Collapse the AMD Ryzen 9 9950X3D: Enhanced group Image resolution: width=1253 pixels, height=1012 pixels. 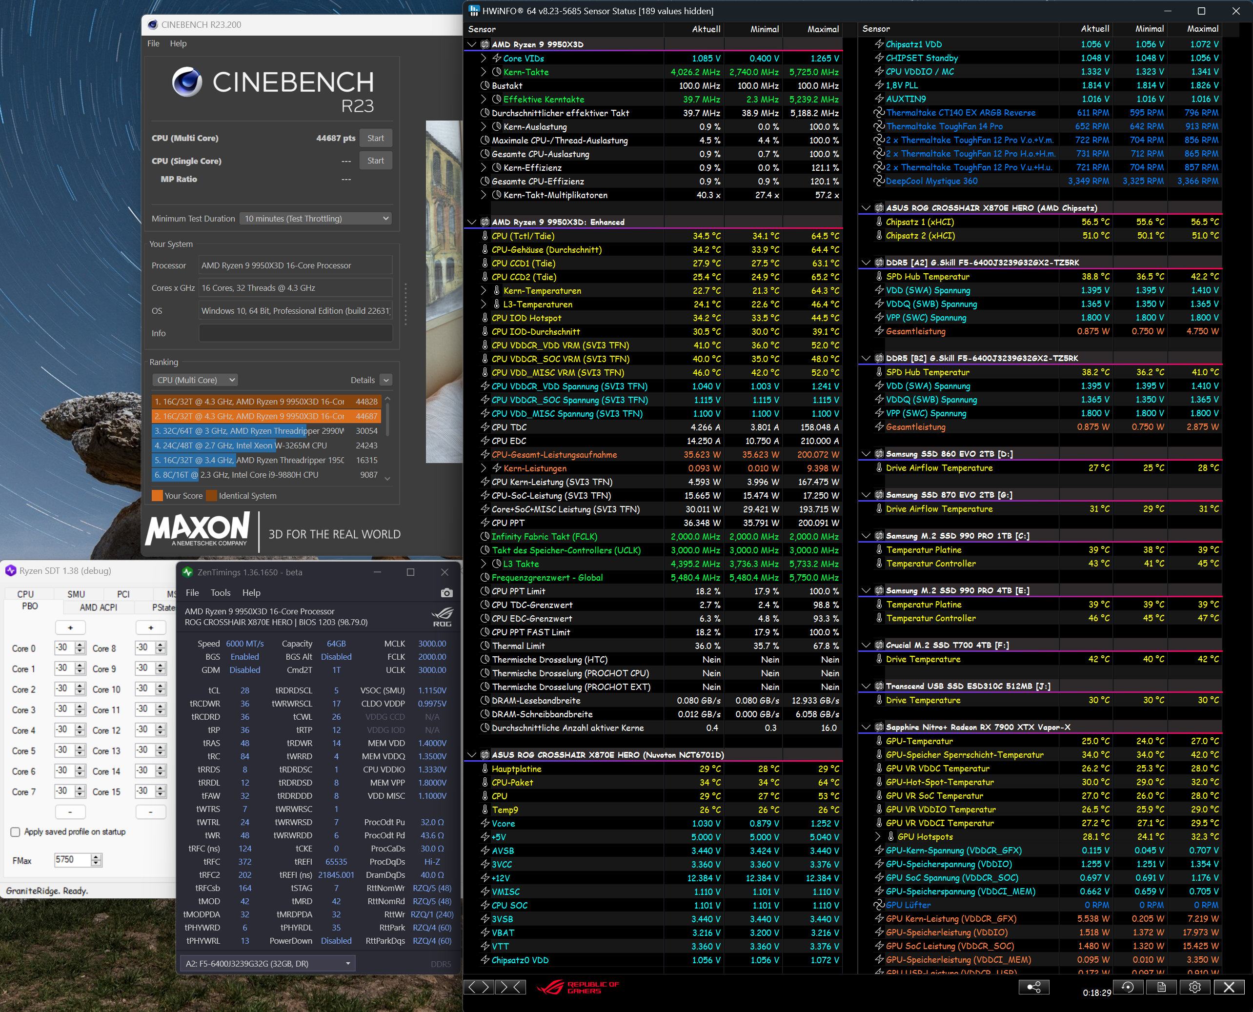471,222
